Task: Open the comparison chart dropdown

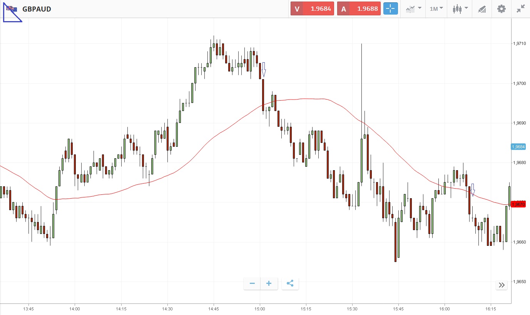Action: tap(413, 9)
